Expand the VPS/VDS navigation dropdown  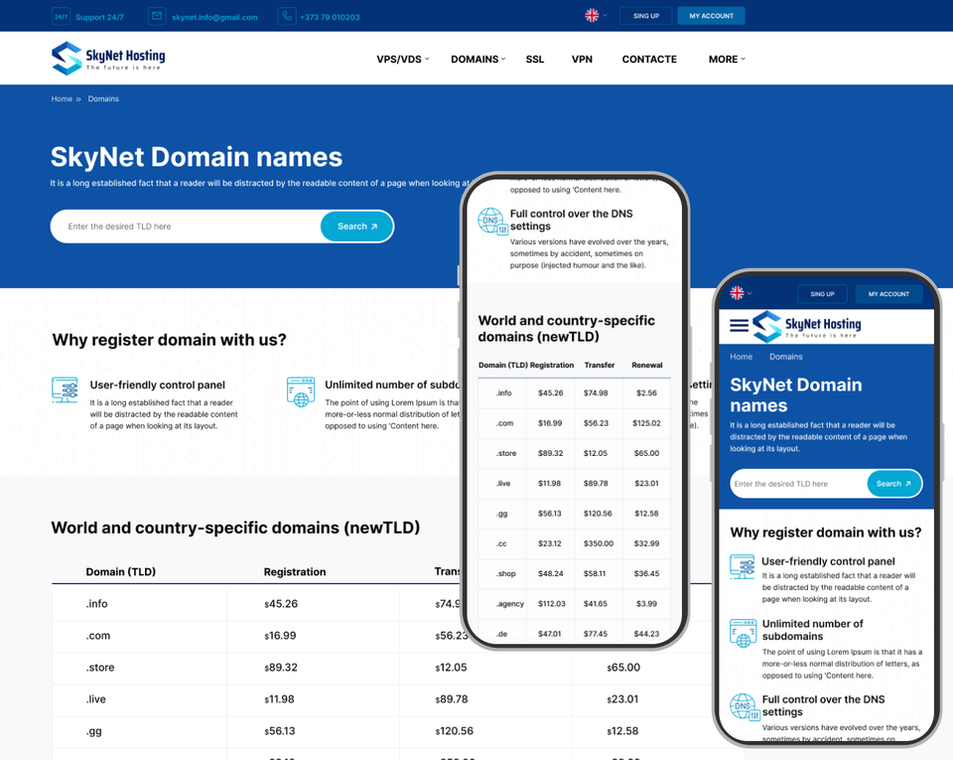point(403,60)
